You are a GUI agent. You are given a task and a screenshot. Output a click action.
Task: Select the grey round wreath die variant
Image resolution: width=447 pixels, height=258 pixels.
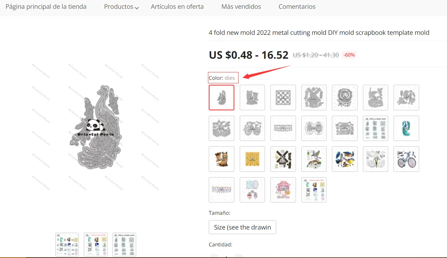click(x=345, y=97)
